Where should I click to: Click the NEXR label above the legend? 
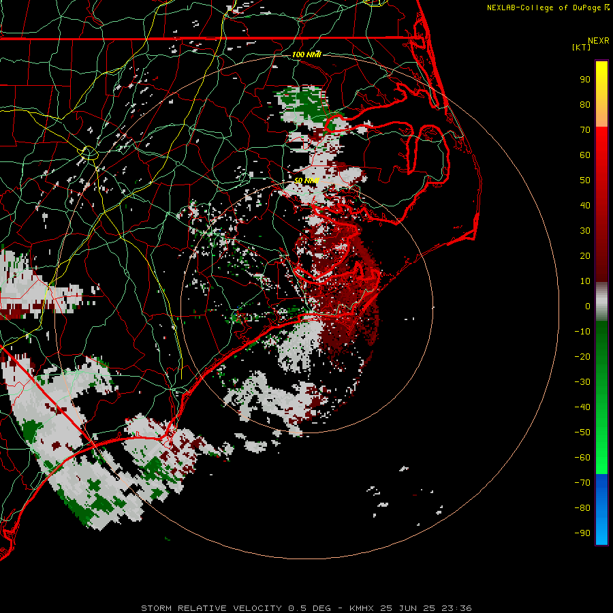click(599, 41)
